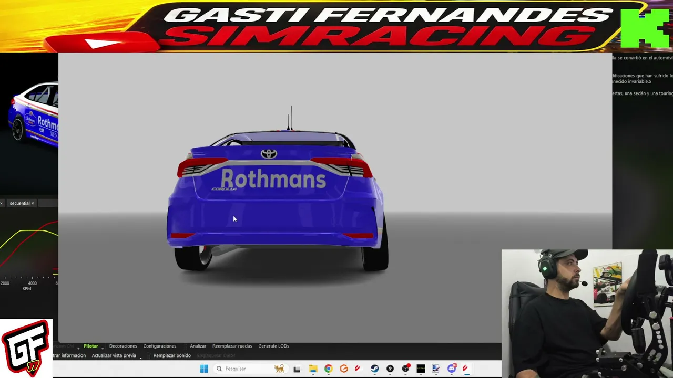Image resolution: width=673 pixels, height=378 pixels.
Task: Click the taskbar Pesquisar search box
Action: [x=250, y=369]
